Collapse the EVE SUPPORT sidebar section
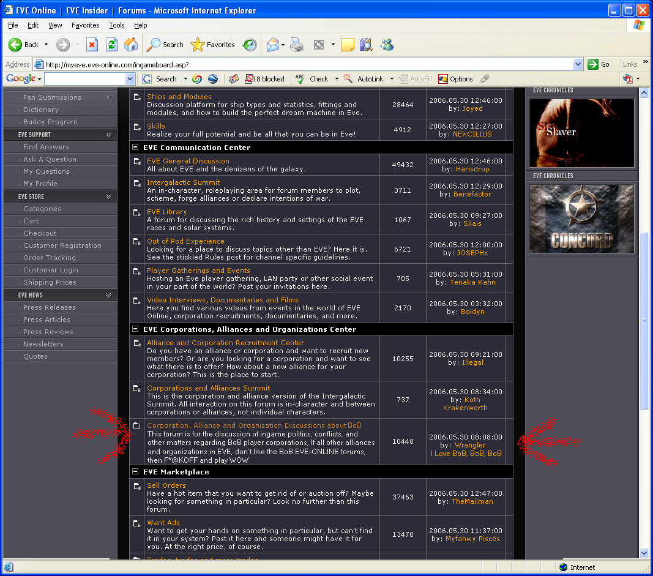Viewport: 653px width, 576px height. click(108, 135)
